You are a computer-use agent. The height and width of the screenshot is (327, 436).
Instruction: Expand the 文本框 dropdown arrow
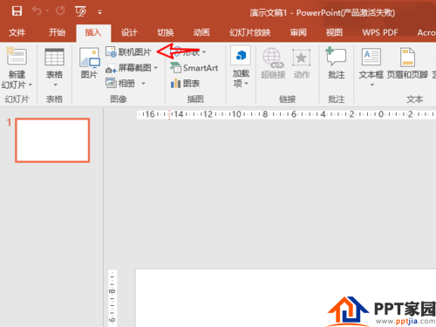click(x=372, y=85)
